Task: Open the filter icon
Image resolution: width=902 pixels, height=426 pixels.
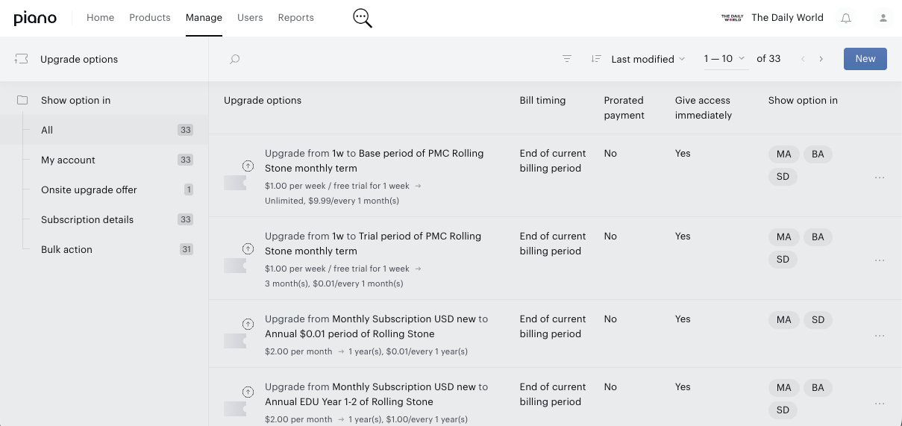Action: click(x=567, y=59)
